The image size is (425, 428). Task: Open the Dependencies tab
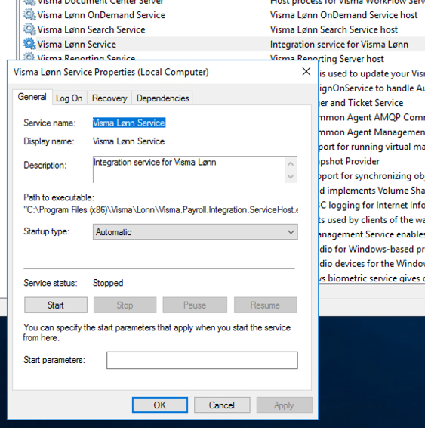pyautogui.click(x=162, y=98)
